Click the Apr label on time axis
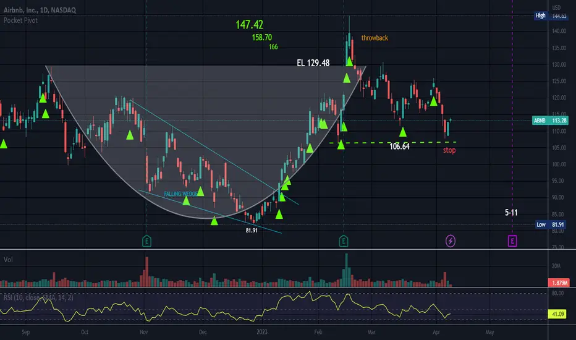 pyautogui.click(x=436, y=333)
